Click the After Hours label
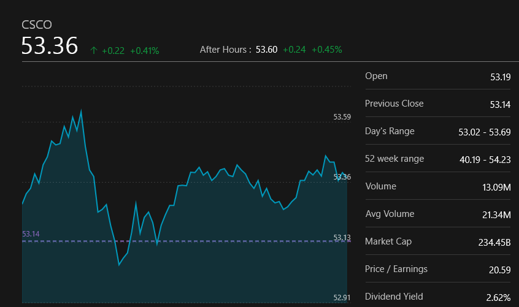Viewport: 519px width, 307px height. tap(225, 50)
